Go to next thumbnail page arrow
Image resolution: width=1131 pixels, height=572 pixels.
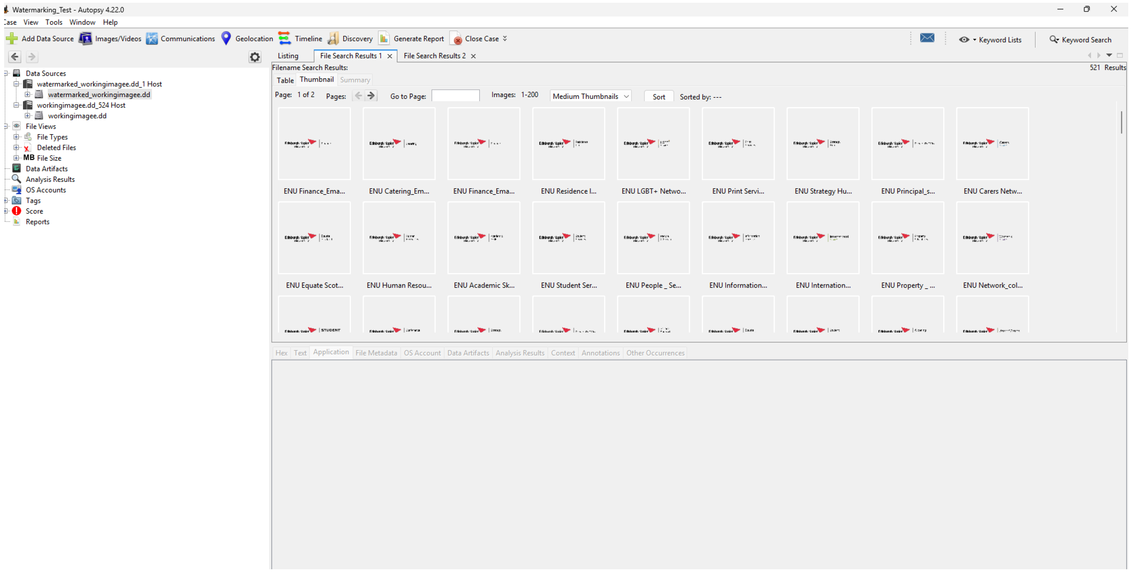(x=371, y=96)
